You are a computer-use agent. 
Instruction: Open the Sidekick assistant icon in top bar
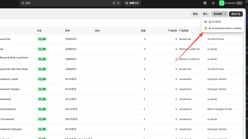[205, 3]
